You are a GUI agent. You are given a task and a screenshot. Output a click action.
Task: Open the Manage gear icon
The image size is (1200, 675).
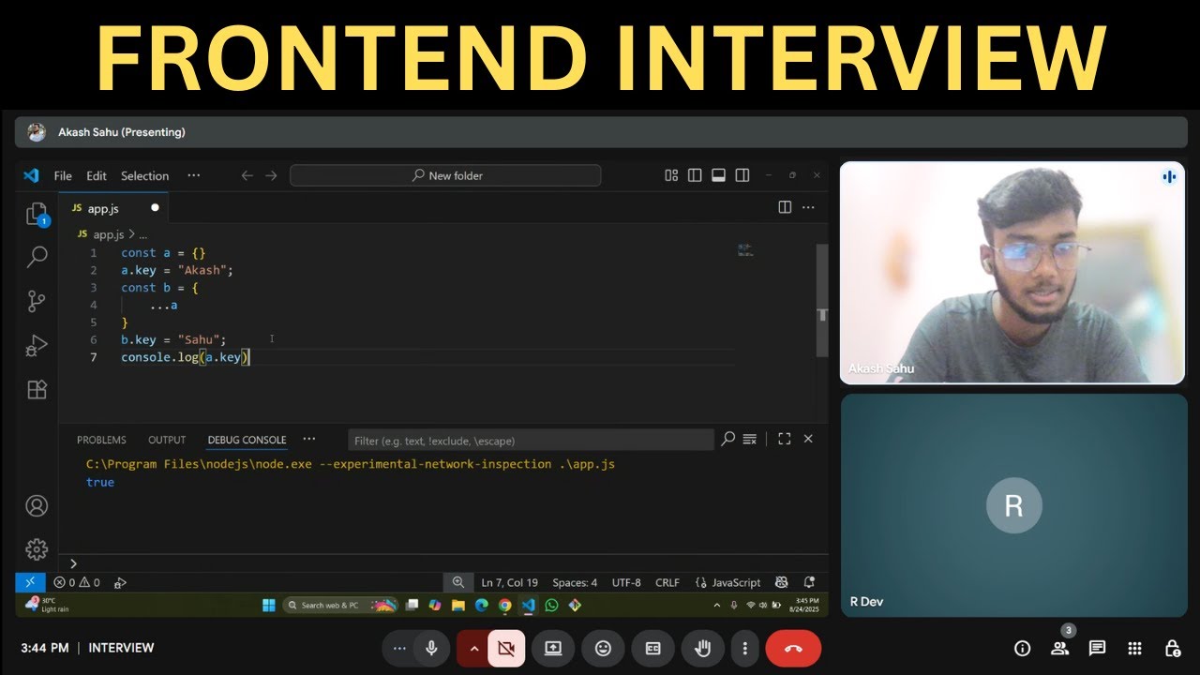pos(37,548)
